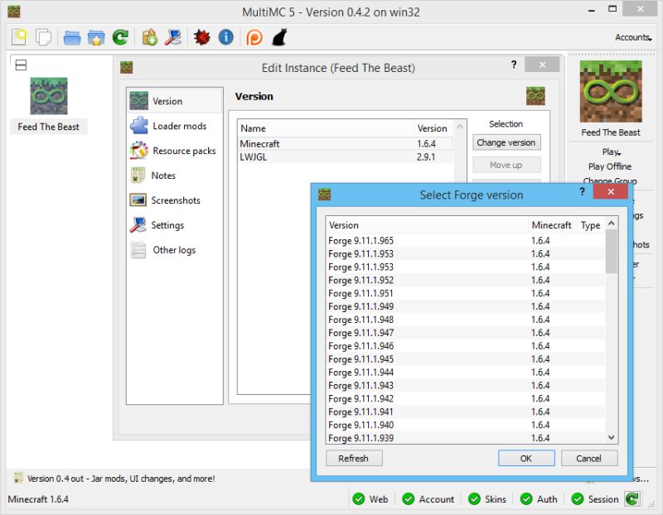Click the Forge list scroll up arrow
Image resolution: width=663 pixels, height=515 pixels.
tap(612, 223)
